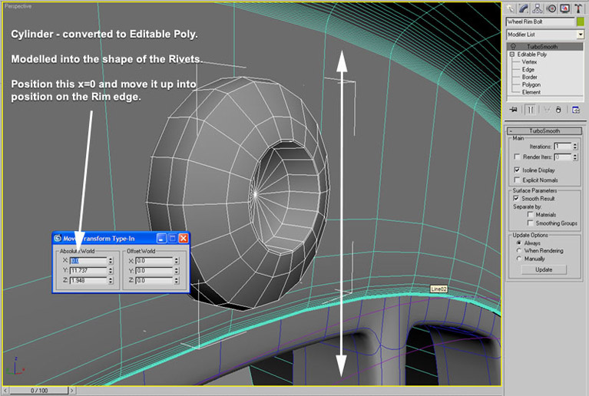Viewport: 589px width, 396px height.
Task: Switch to the Modify panel tab
Action: (x=523, y=8)
